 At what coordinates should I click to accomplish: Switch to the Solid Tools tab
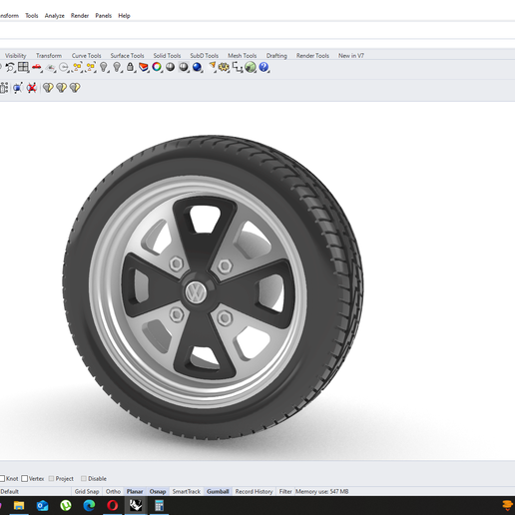(x=167, y=56)
